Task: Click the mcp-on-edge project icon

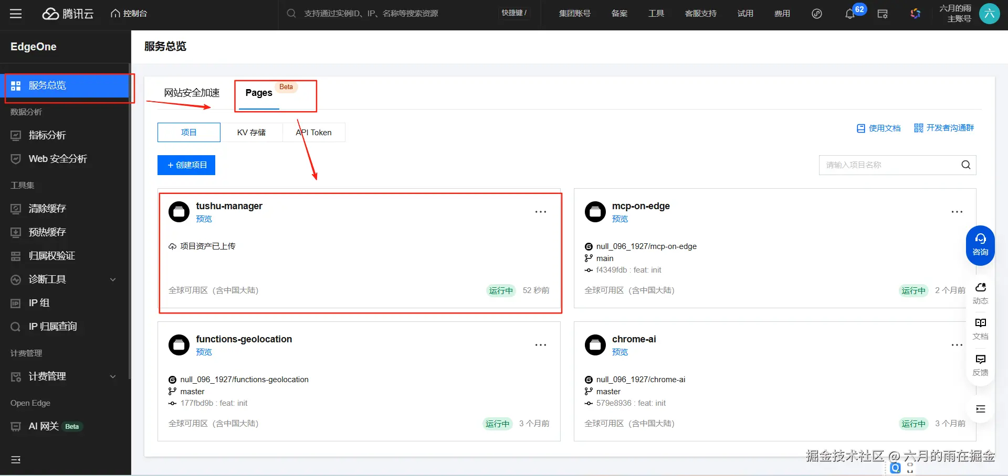Action: tap(595, 212)
